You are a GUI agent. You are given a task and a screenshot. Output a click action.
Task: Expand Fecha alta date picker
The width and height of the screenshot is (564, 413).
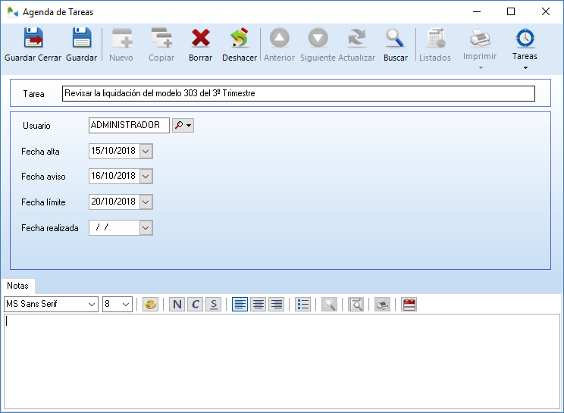click(x=146, y=152)
